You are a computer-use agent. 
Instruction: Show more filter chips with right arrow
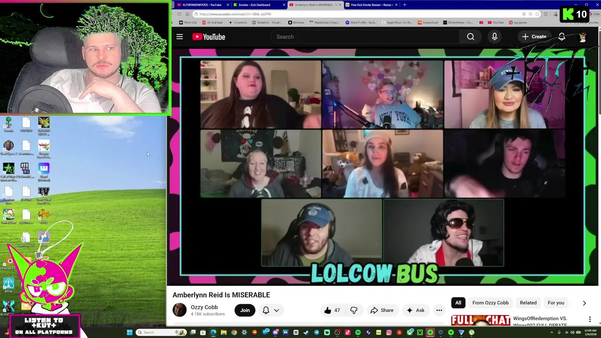click(584, 303)
